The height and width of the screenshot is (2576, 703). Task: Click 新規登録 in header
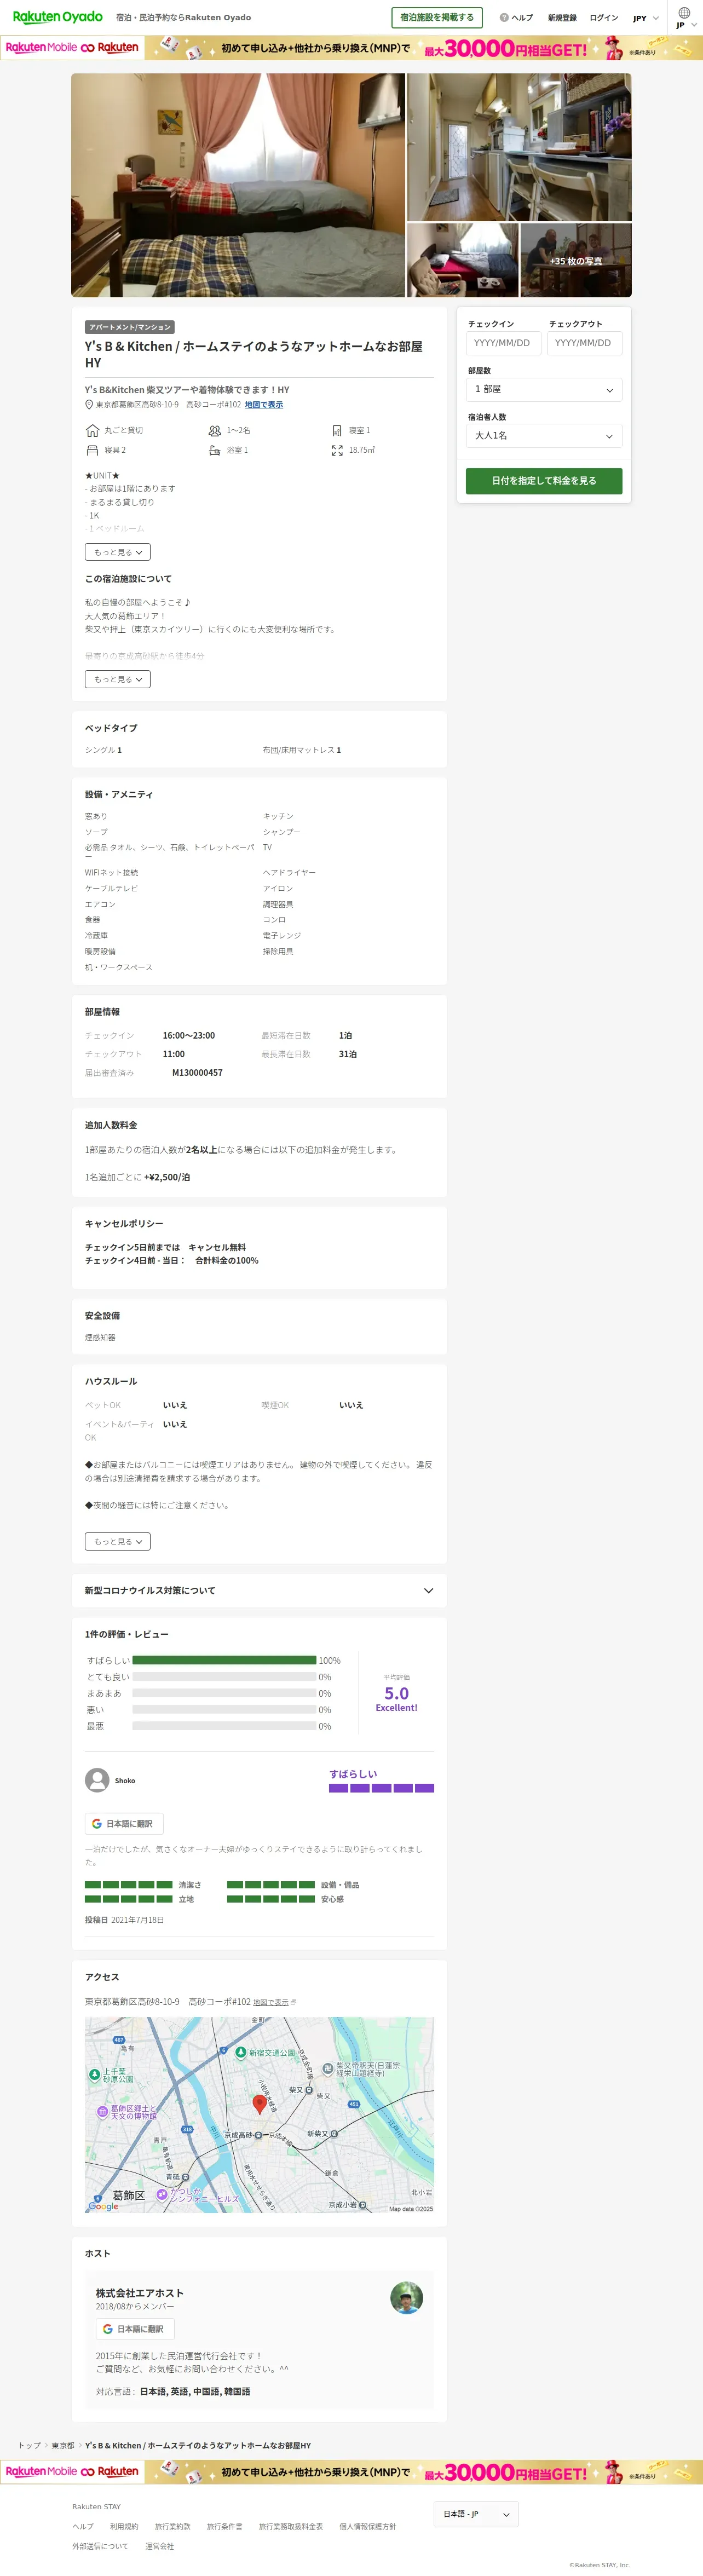point(562,18)
